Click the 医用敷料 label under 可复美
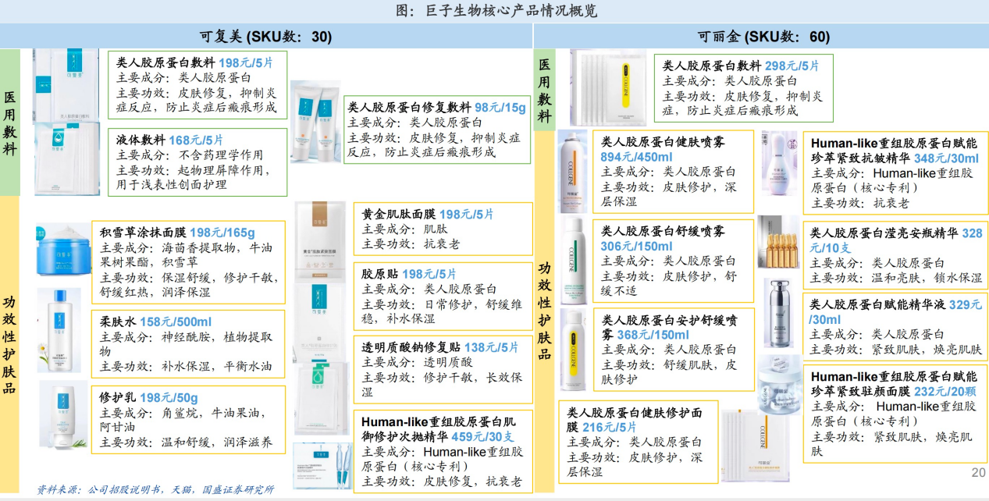 (10, 122)
